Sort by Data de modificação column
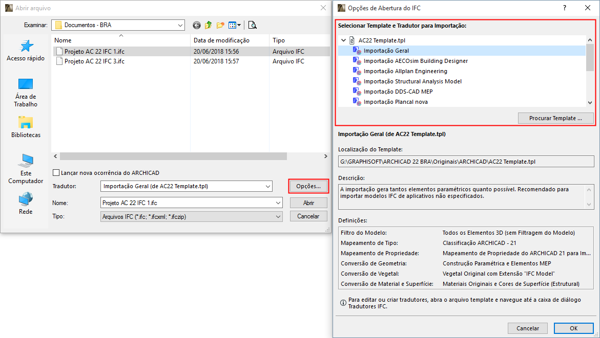Image resolution: width=600 pixels, height=338 pixels. (x=230, y=40)
